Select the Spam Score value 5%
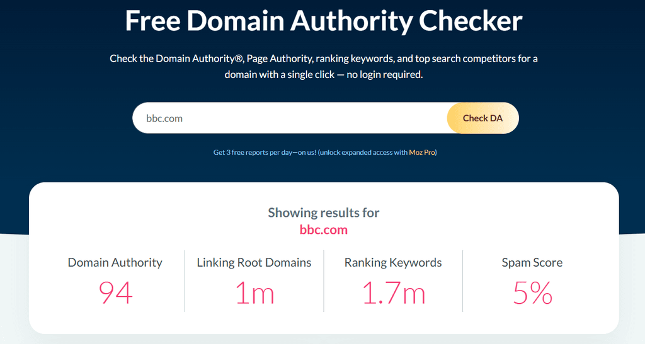 click(x=532, y=293)
